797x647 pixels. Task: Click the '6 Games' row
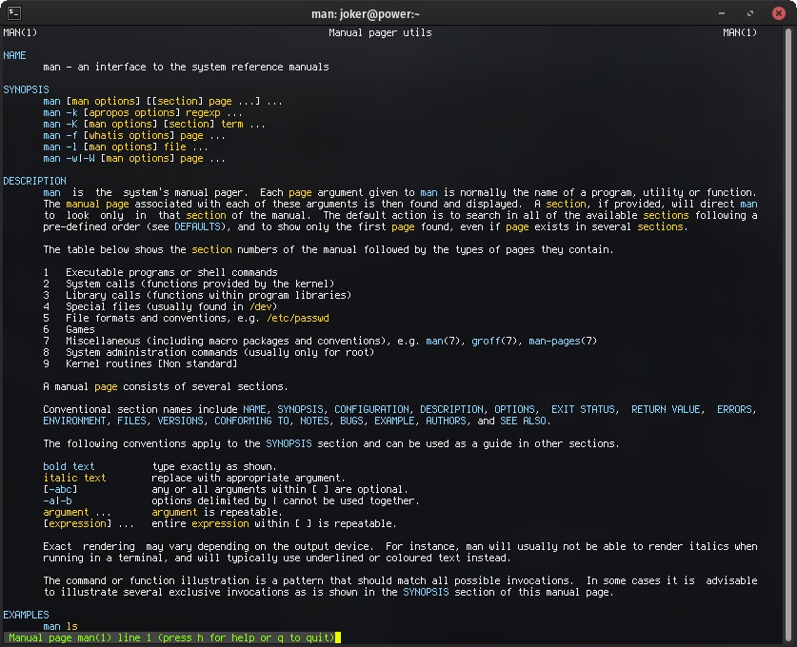[x=69, y=329]
